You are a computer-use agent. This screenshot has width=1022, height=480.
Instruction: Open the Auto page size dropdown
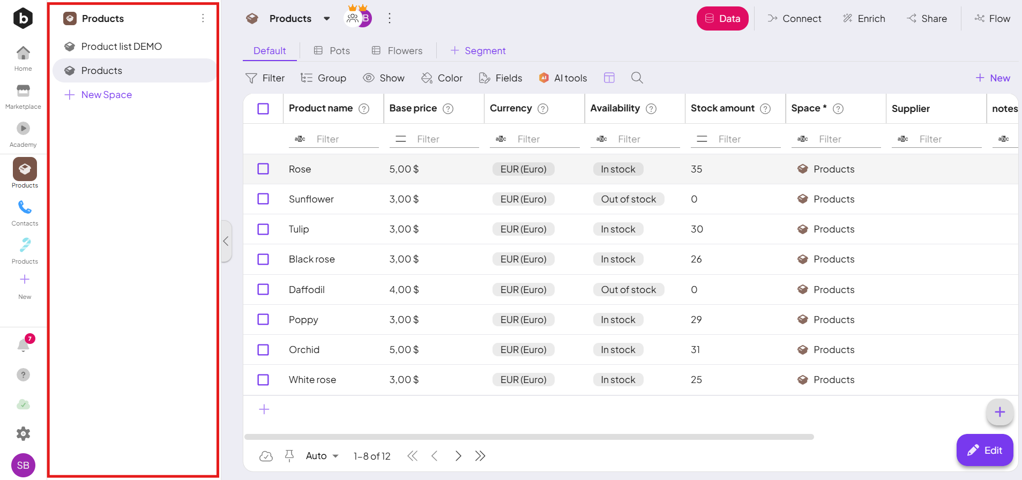click(x=322, y=456)
